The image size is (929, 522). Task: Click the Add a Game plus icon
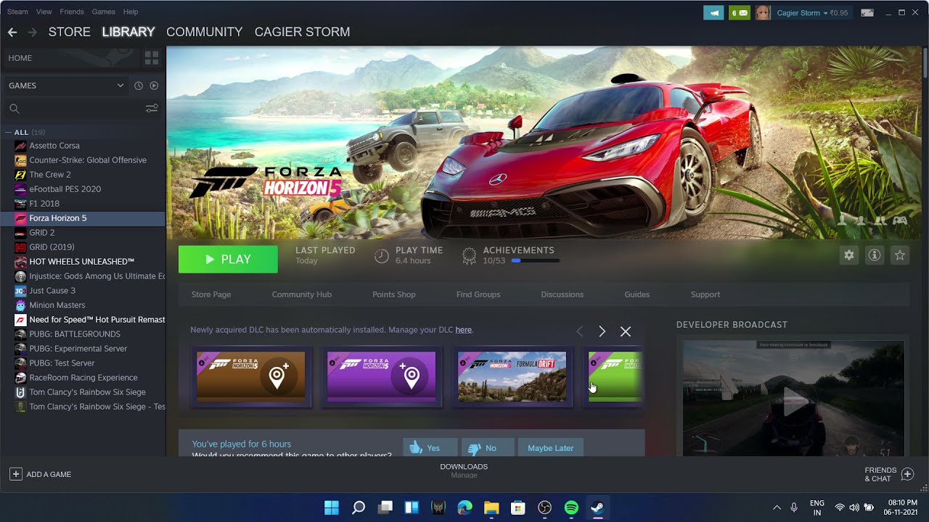coord(15,474)
